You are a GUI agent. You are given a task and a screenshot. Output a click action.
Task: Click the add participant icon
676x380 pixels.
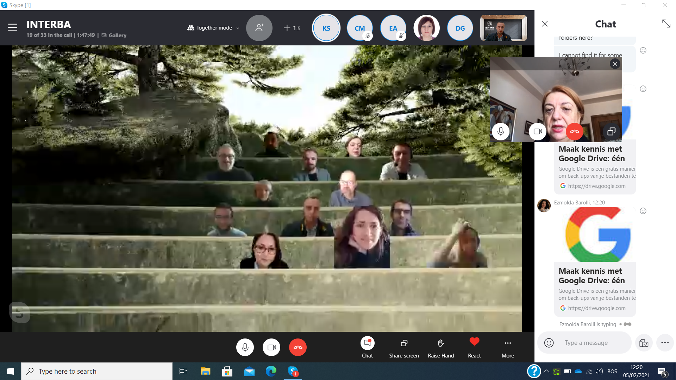tap(259, 28)
